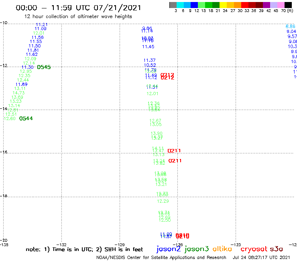The width and height of the screenshot is (297, 261).
Task: Click the red 'cryosat' legend label
Action: point(254,249)
